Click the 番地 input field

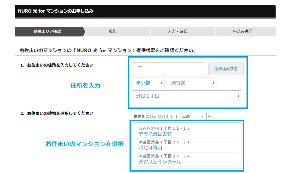coord(190,116)
